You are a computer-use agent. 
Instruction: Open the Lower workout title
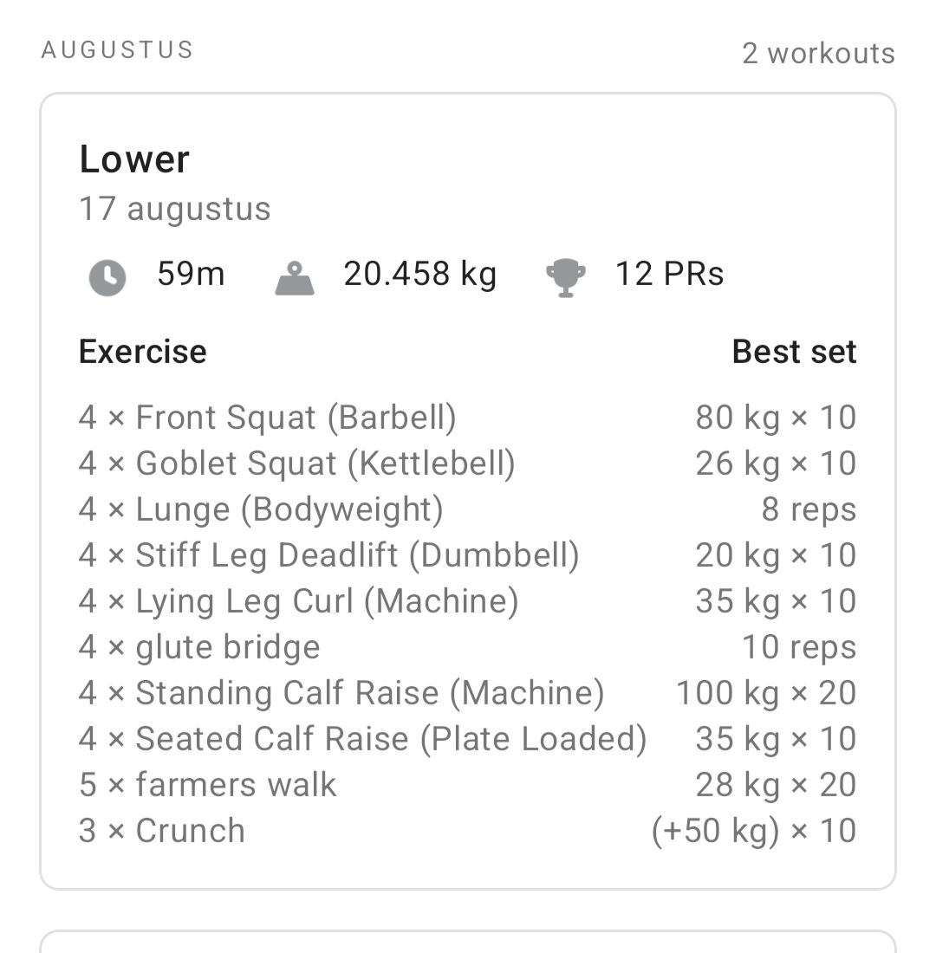(134, 159)
